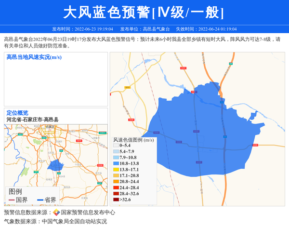Screen dimensions: 289x227
Task: Click the 国家预警信息发布中心 logo icon
Action: (x=56, y=213)
